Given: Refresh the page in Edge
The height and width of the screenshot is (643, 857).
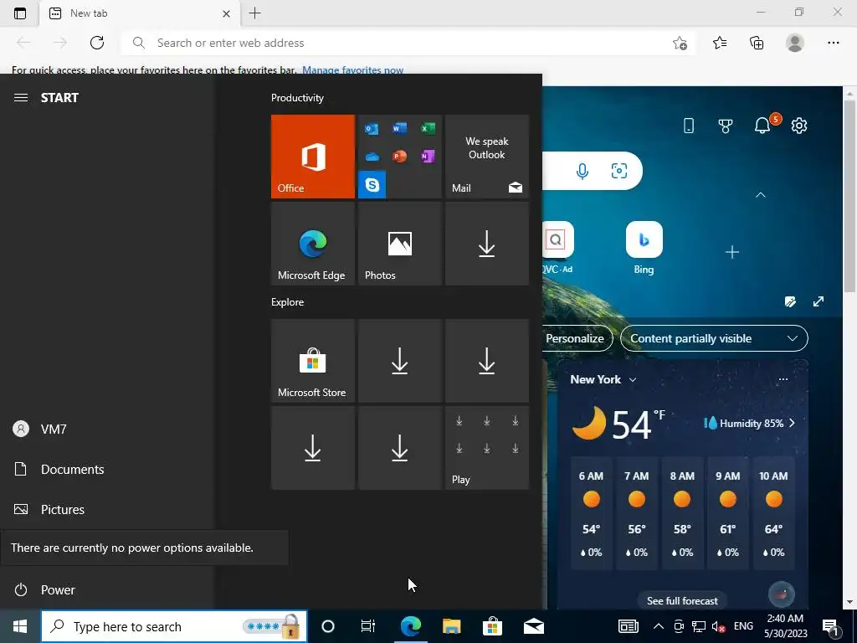Looking at the screenshot, I should click(97, 43).
